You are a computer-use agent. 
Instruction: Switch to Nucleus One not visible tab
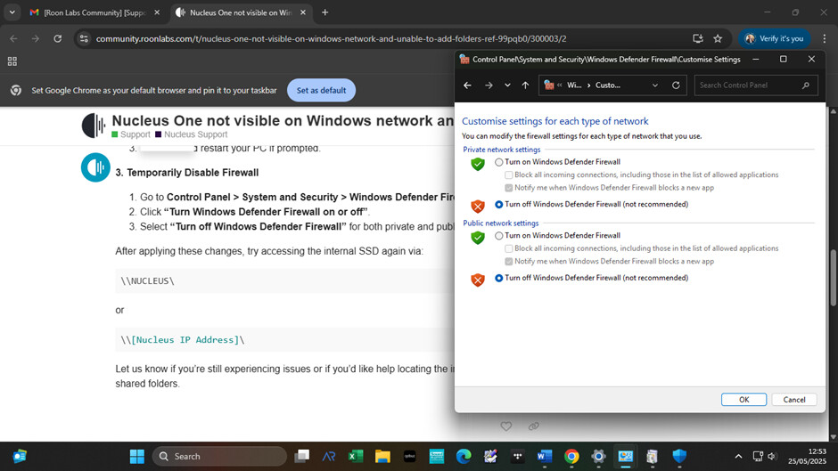click(x=241, y=12)
